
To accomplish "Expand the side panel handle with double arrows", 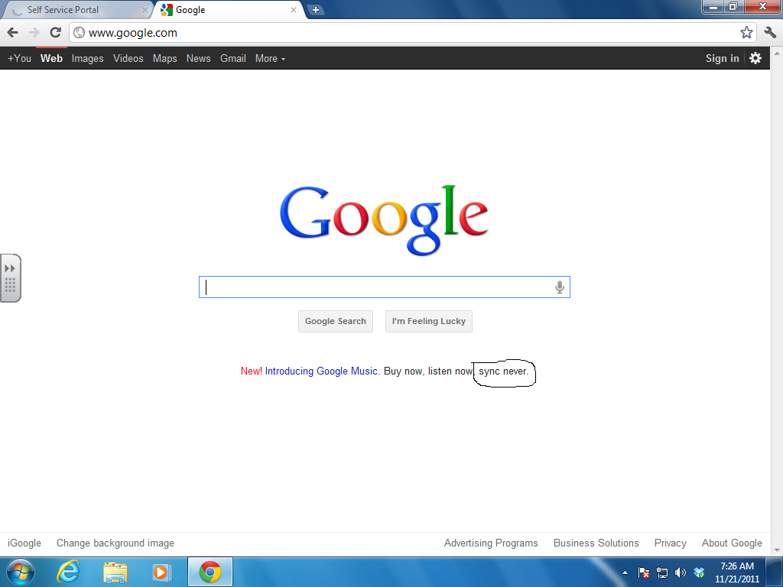I will coord(10,277).
